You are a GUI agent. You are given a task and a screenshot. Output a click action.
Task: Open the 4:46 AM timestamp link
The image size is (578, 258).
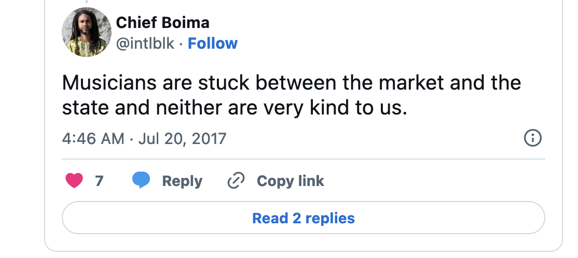point(93,139)
